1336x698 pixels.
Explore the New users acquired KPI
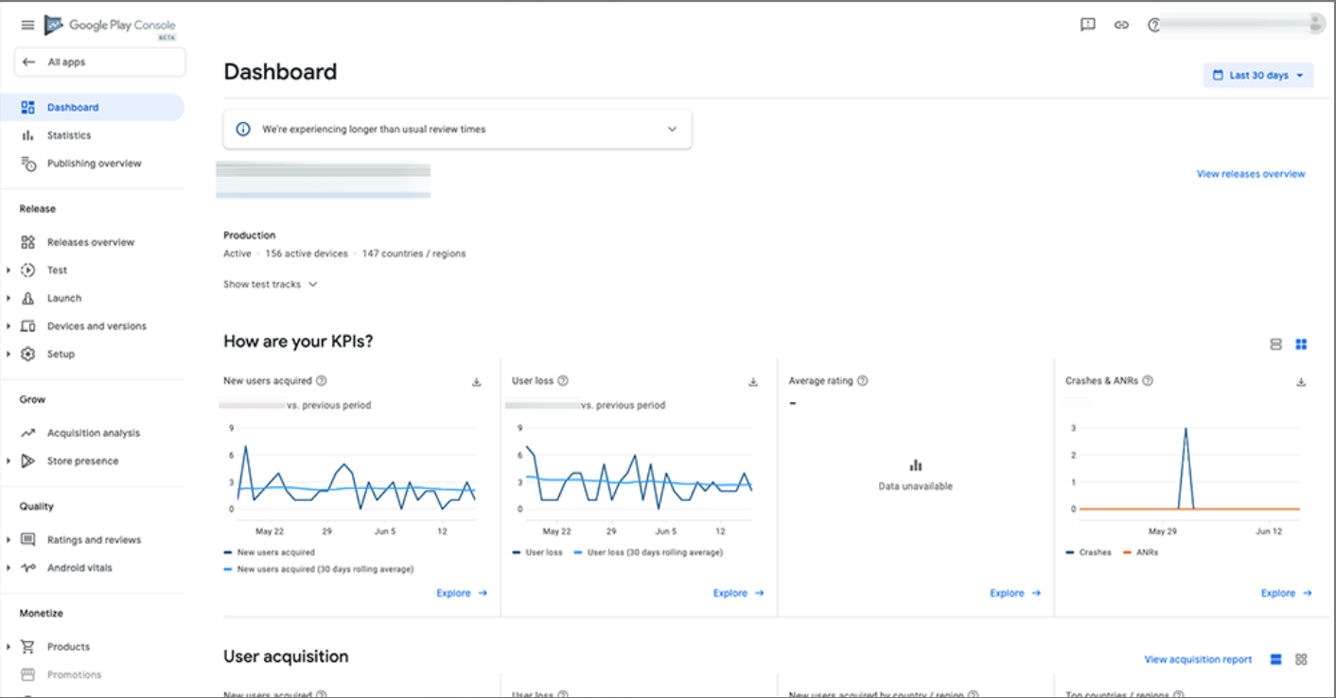[x=462, y=593]
